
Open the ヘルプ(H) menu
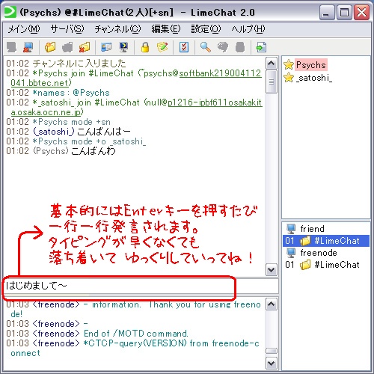coord(248,29)
